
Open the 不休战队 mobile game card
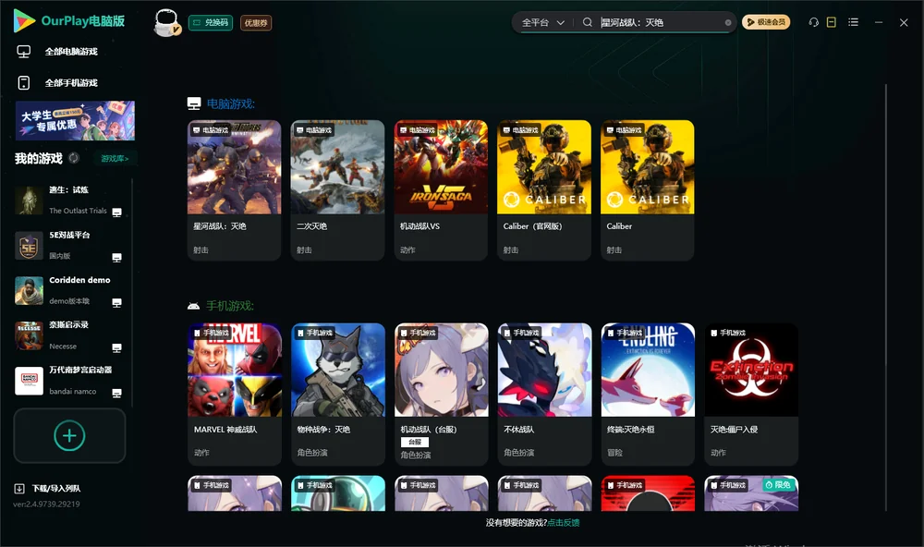[x=544, y=395]
